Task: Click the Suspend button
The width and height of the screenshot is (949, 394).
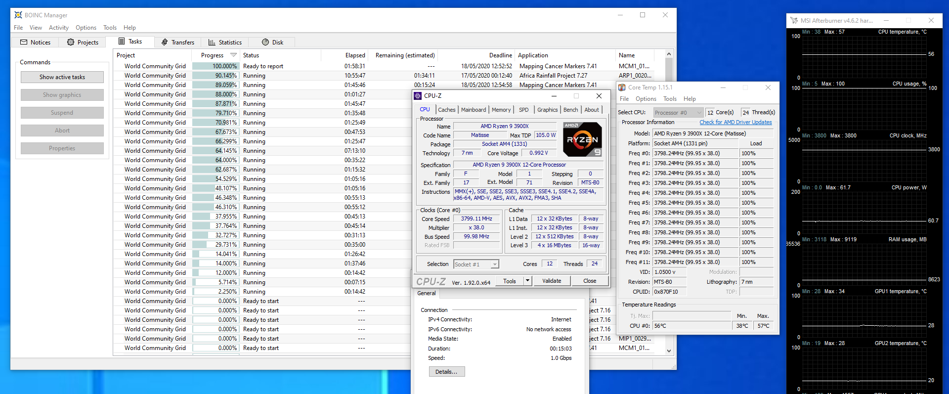Action: coord(62,113)
